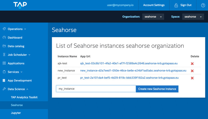Open Dashboard in the sidebar
208x119 pixels.
pos(15,38)
